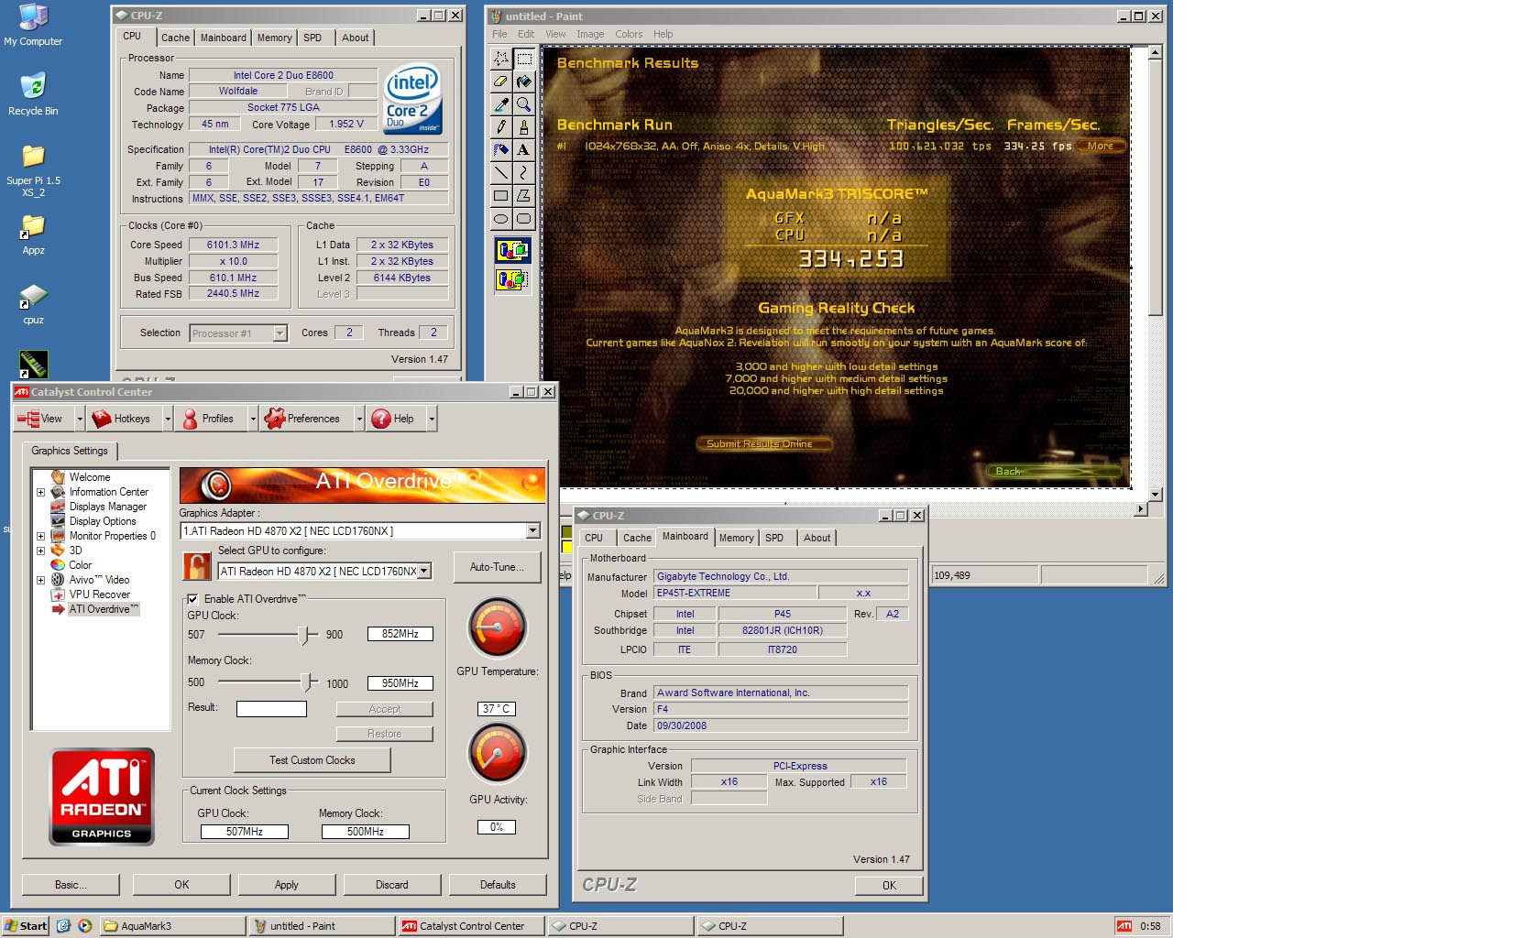Pick the Fill With Color bucket tool
The width and height of the screenshot is (1513, 938).
pos(523,82)
